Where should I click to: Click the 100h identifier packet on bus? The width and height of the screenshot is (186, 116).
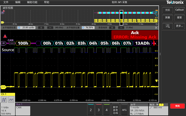click(x=23, y=43)
